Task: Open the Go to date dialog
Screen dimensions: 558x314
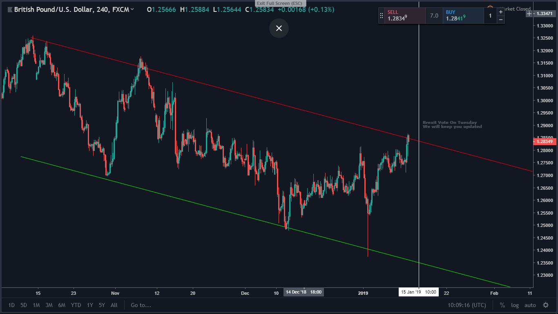Action: [x=141, y=305]
